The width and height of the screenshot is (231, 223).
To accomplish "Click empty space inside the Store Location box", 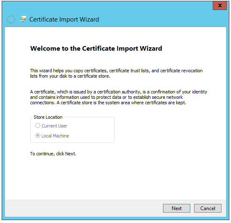I will tap(91, 130).
